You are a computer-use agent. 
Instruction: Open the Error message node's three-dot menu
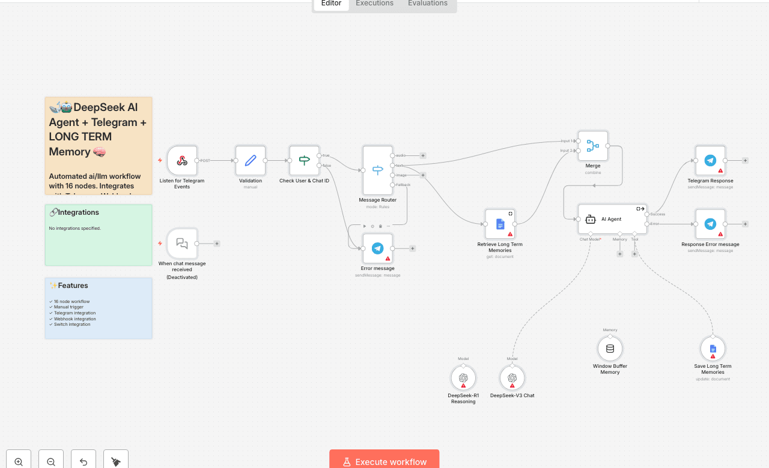388,226
